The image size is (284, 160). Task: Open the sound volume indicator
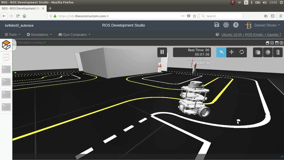264,2
